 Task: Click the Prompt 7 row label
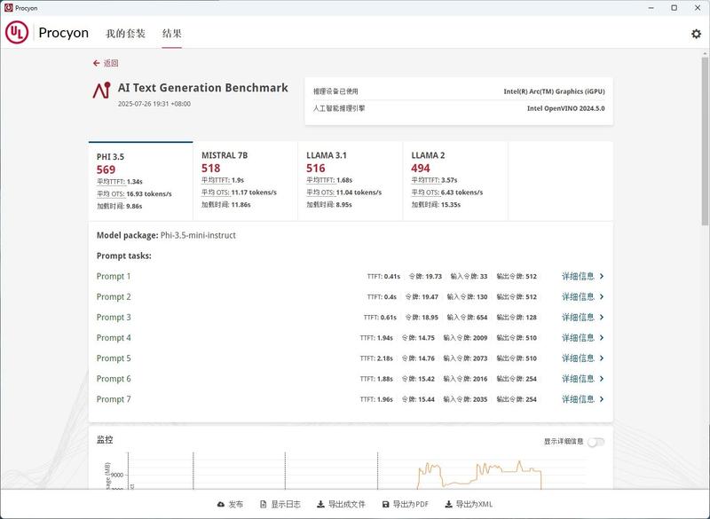point(114,399)
